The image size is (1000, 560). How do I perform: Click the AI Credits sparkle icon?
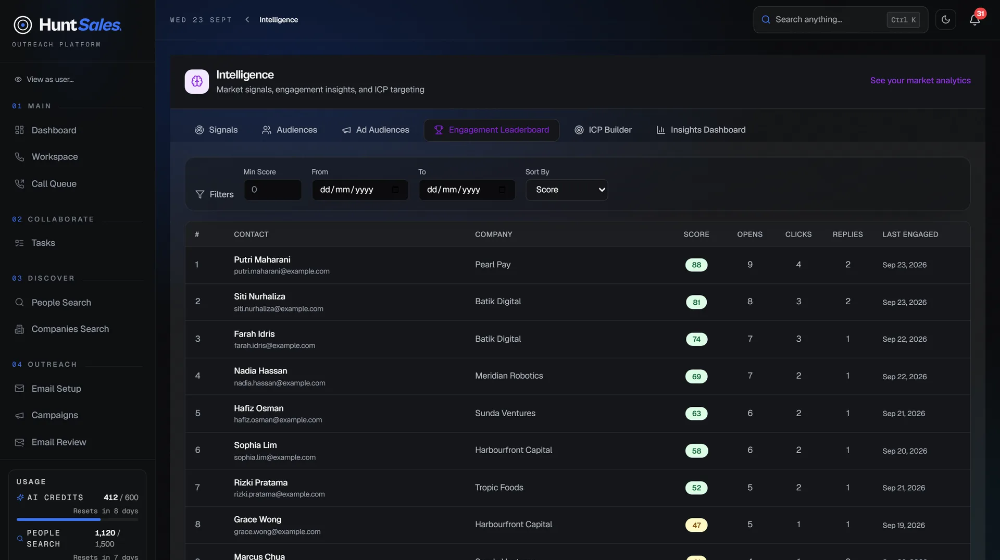20,497
